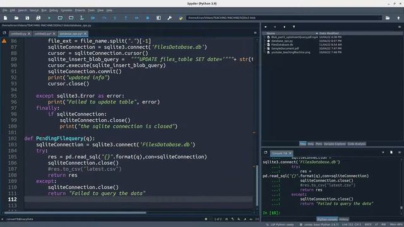The image size is (404, 227).
Task: Open the Help menu
Action: tap(109, 10)
